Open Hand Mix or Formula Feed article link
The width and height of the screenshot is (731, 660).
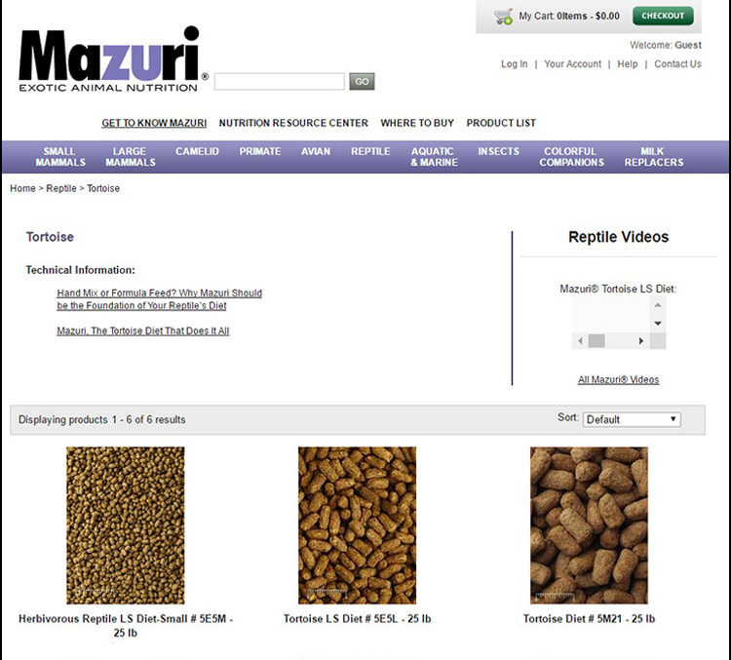160,299
